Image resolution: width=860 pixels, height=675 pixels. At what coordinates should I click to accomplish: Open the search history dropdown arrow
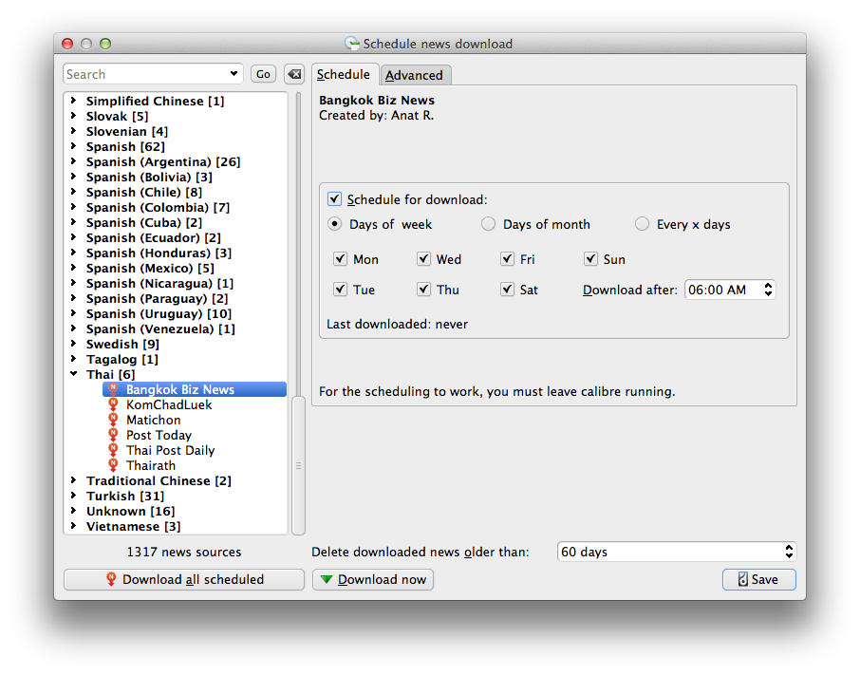[x=234, y=74]
